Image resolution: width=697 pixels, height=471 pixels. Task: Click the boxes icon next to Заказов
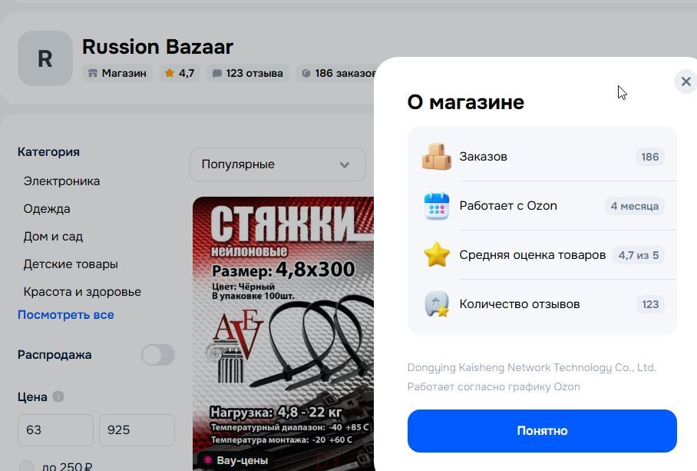(x=436, y=157)
